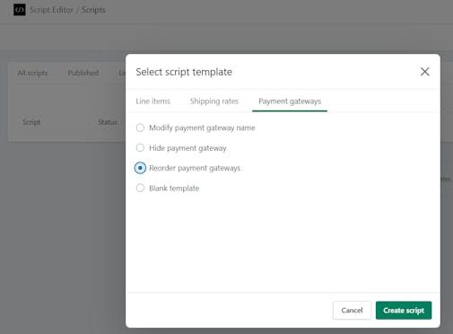
Task: Pick the Blank template option
Action: coord(140,188)
